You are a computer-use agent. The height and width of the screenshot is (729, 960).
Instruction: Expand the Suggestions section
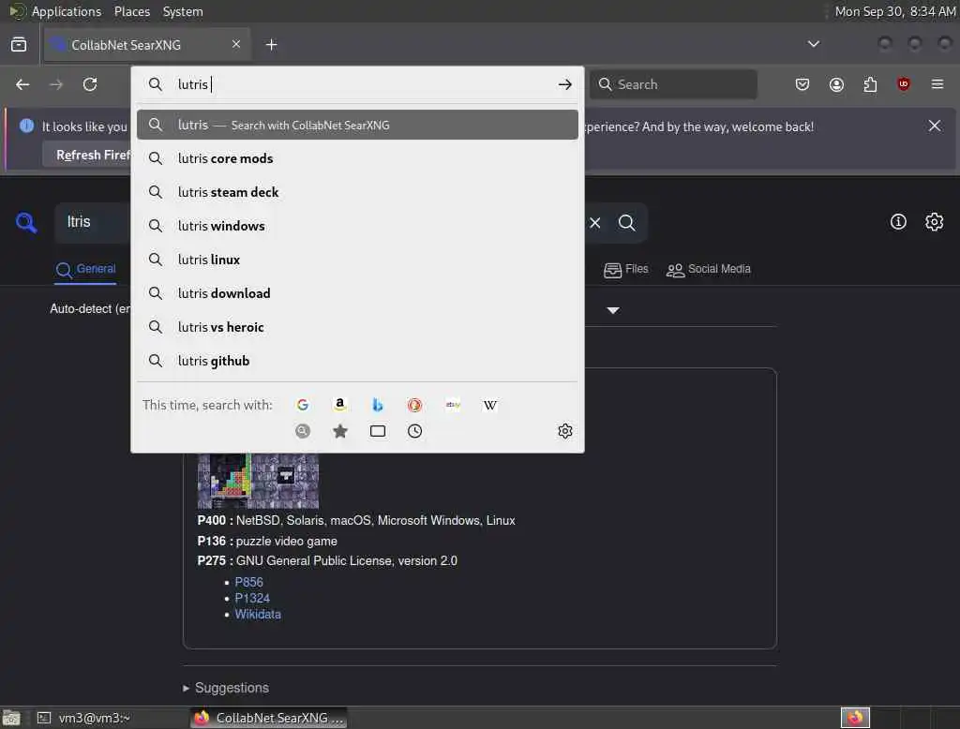click(226, 688)
